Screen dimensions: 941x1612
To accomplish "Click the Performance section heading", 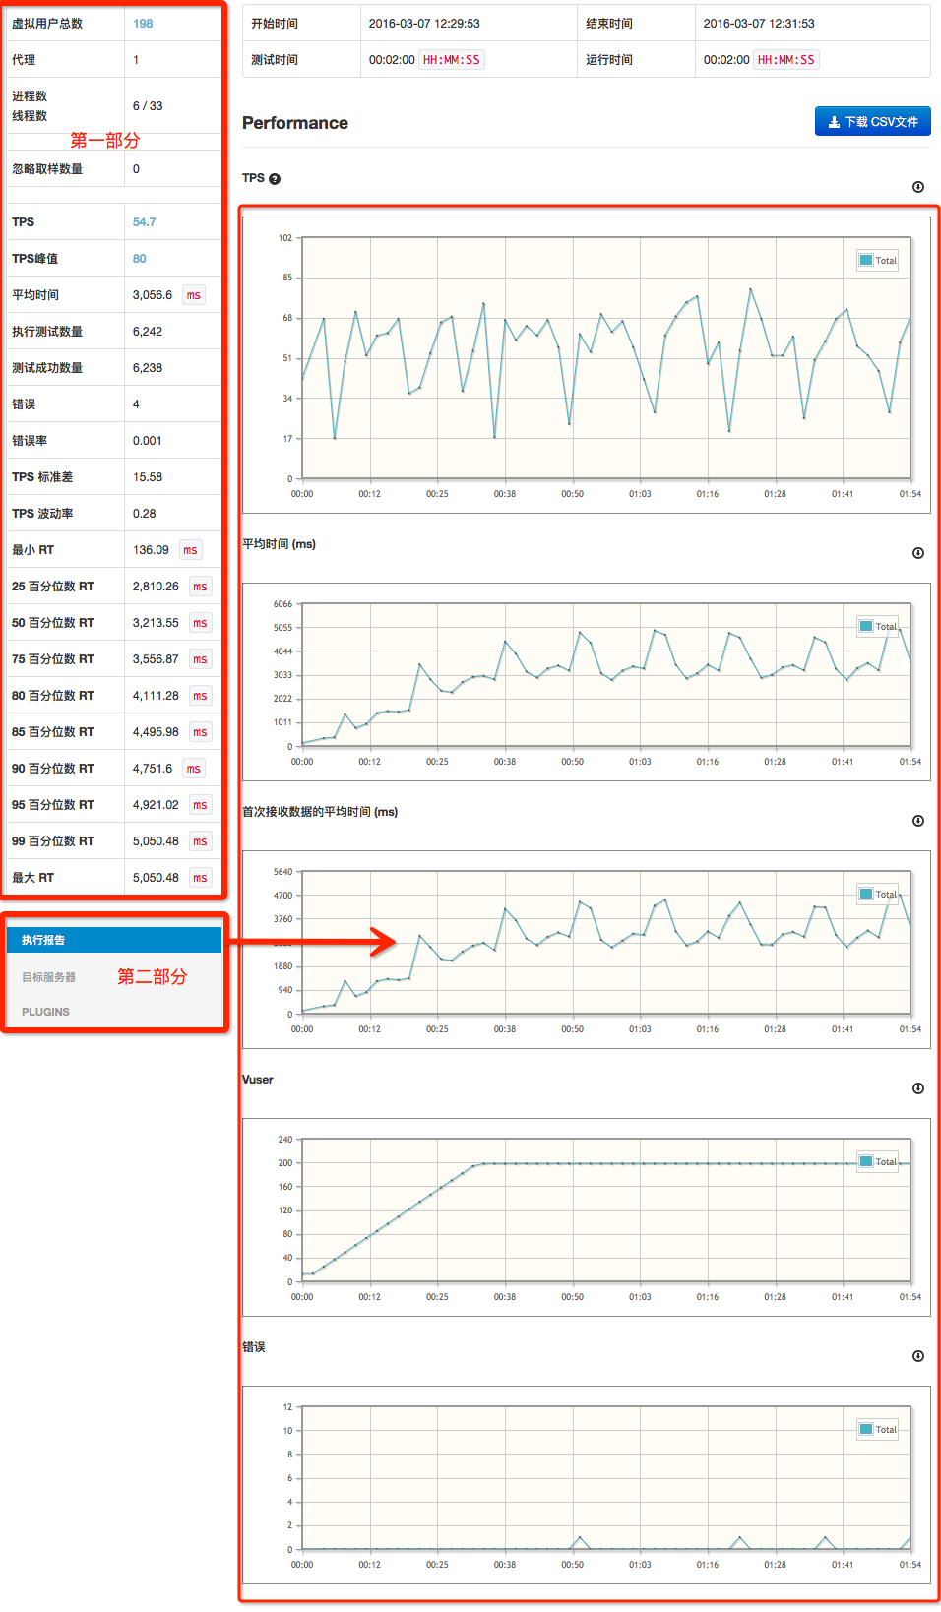I will (295, 123).
